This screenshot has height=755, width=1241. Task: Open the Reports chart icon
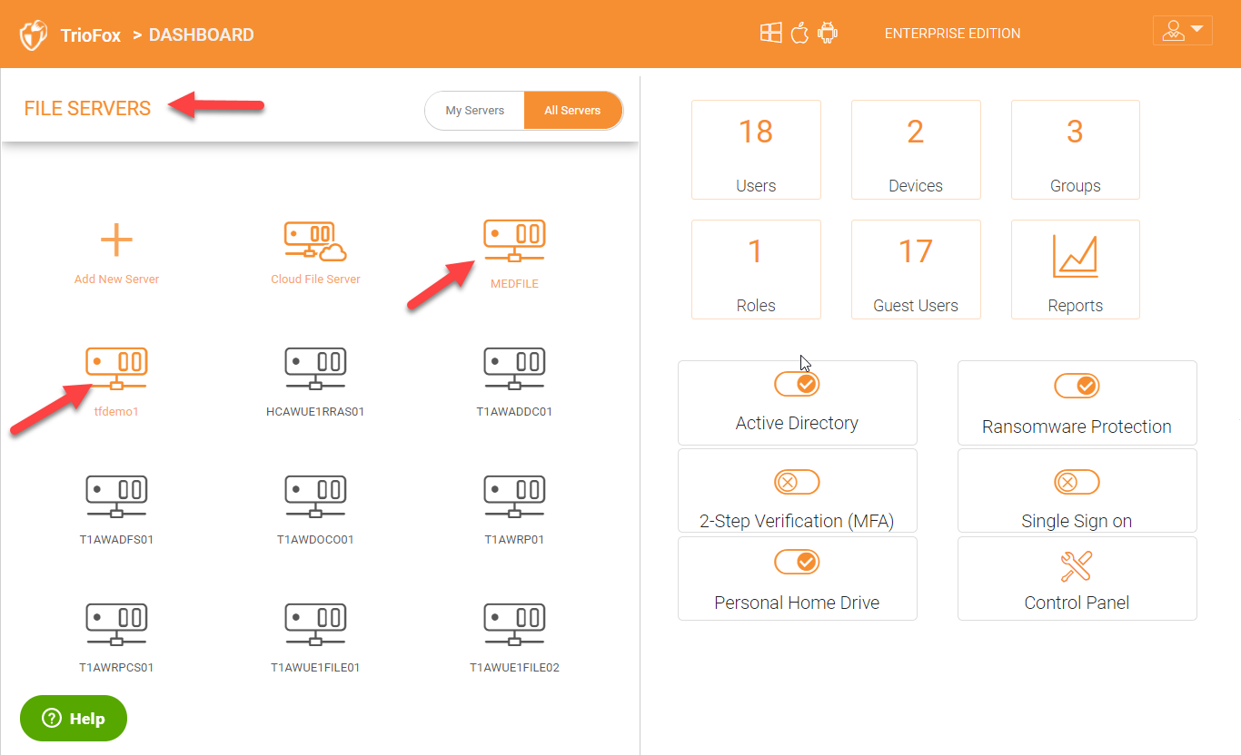(1075, 255)
